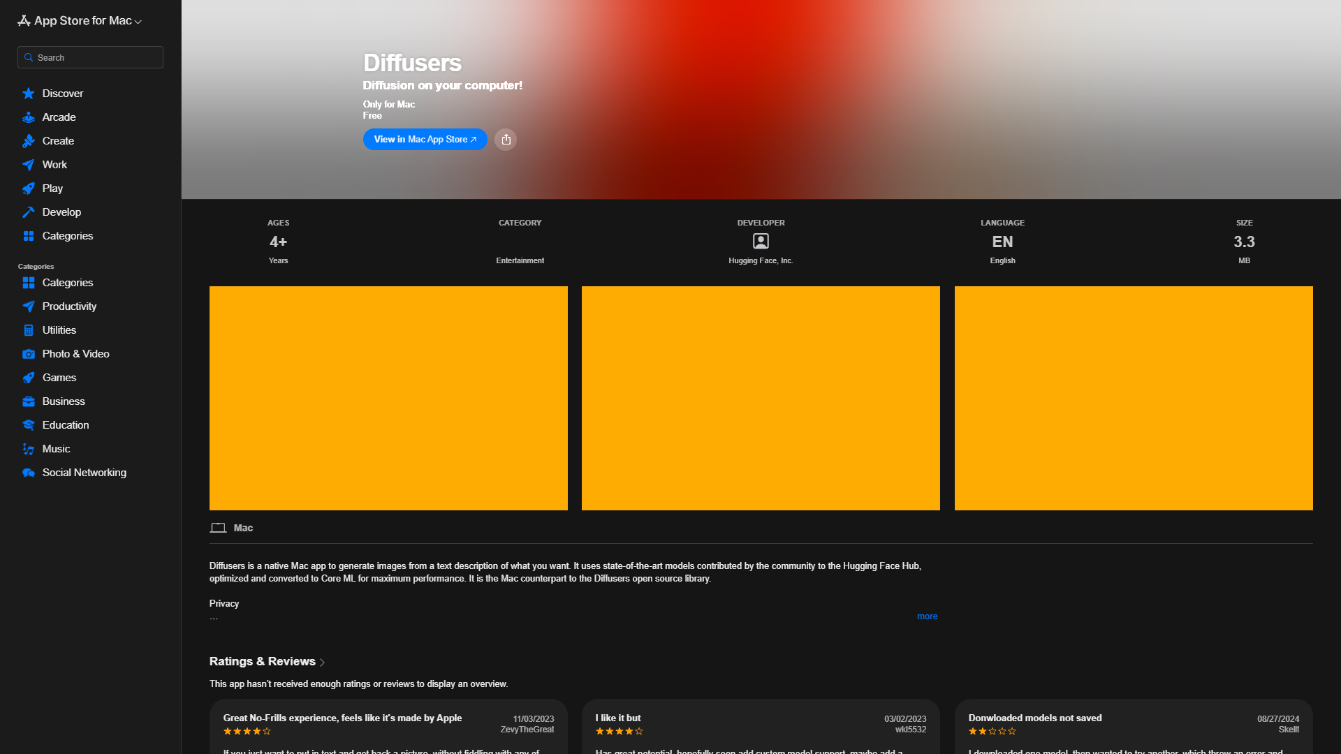1341x754 pixels.
Task: Click the Business briefcase icon
Action: coord(29,401)
